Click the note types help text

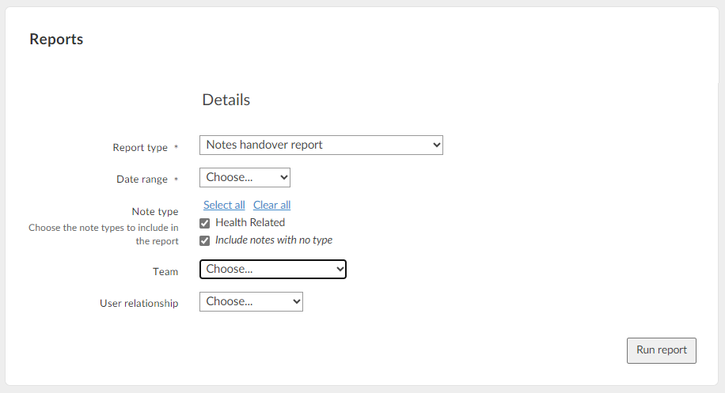click(104, 234)
